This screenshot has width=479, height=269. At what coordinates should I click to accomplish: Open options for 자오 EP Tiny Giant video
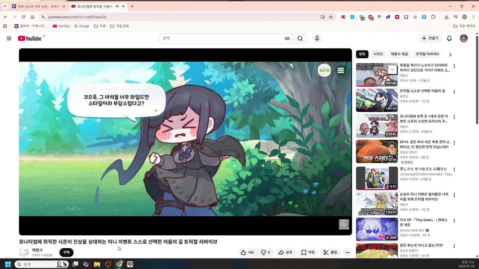coord(454,221)
